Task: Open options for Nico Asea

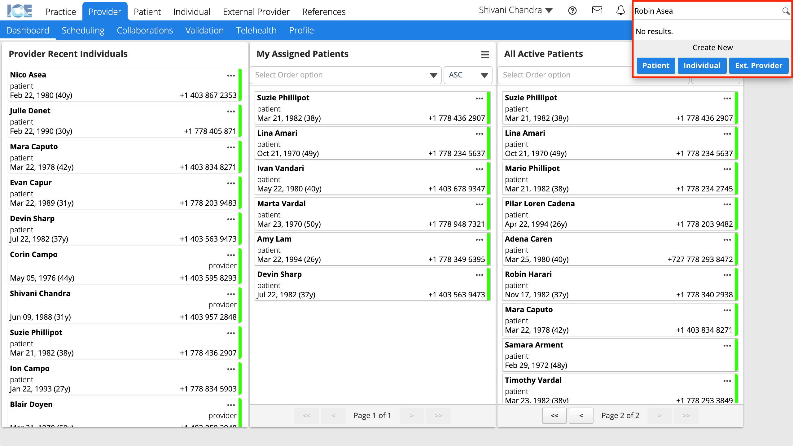Action: [231, 76]
